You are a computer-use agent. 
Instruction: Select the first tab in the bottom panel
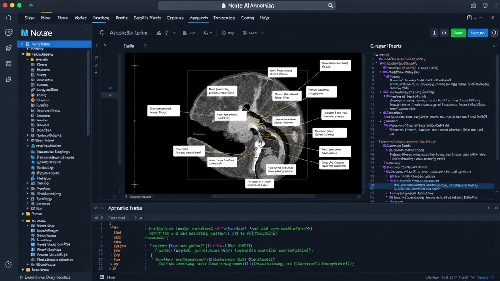(x=116, y=218)
